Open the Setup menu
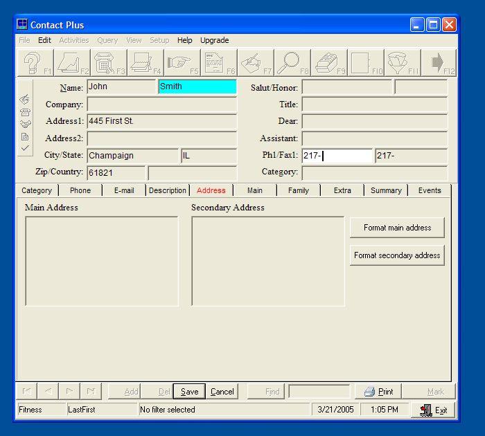 [x=159, y=40]
